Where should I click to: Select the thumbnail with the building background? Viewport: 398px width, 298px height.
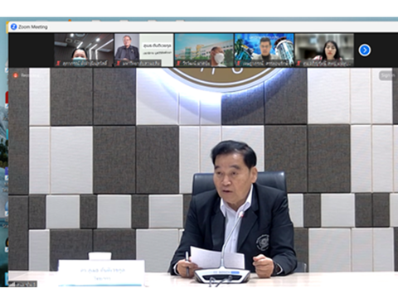click(204, 50)
